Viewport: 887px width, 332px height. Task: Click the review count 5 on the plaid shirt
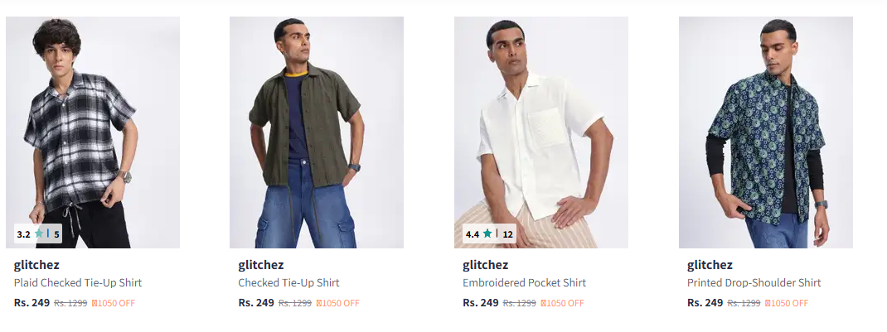point(56,234)
